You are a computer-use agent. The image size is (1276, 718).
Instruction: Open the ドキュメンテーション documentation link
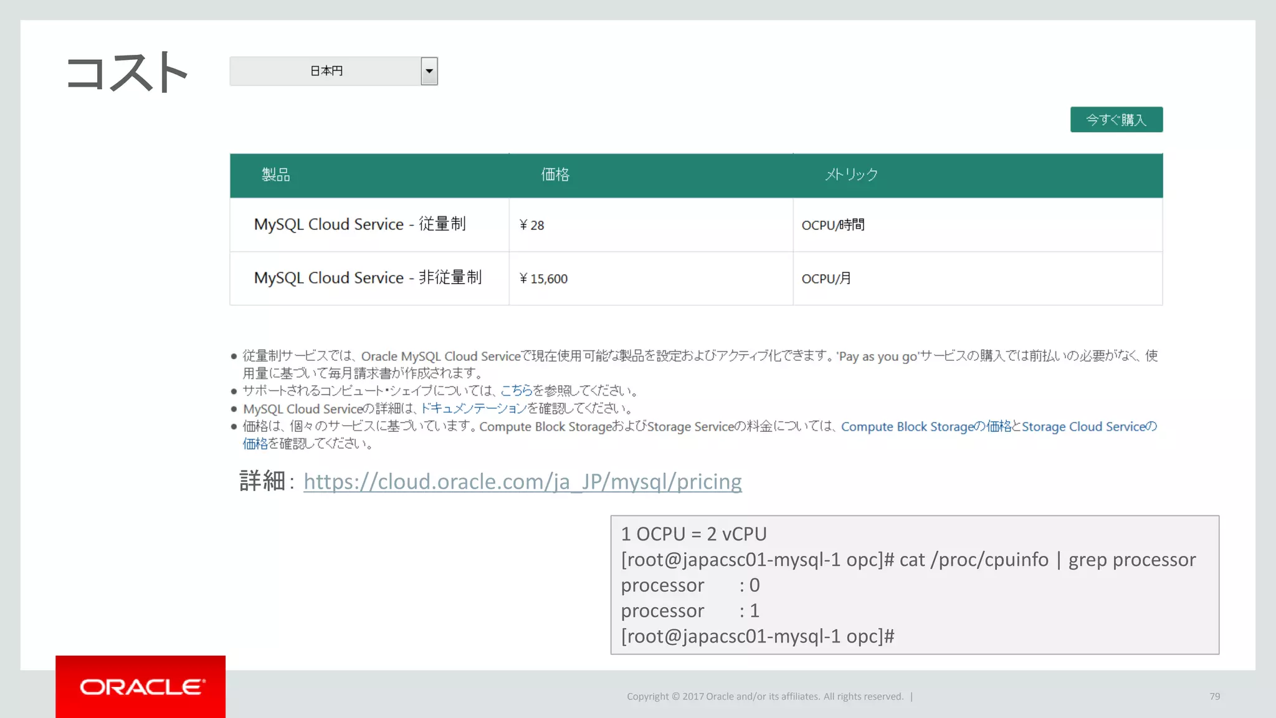474,408
